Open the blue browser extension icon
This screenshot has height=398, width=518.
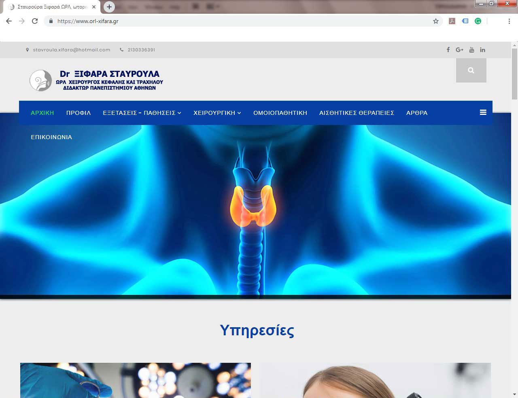point(465,21)
